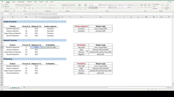Select the Format Painter tool
The height and width of the screenshot is (97, 174).
pyautogui.click(x=9, y=9)
